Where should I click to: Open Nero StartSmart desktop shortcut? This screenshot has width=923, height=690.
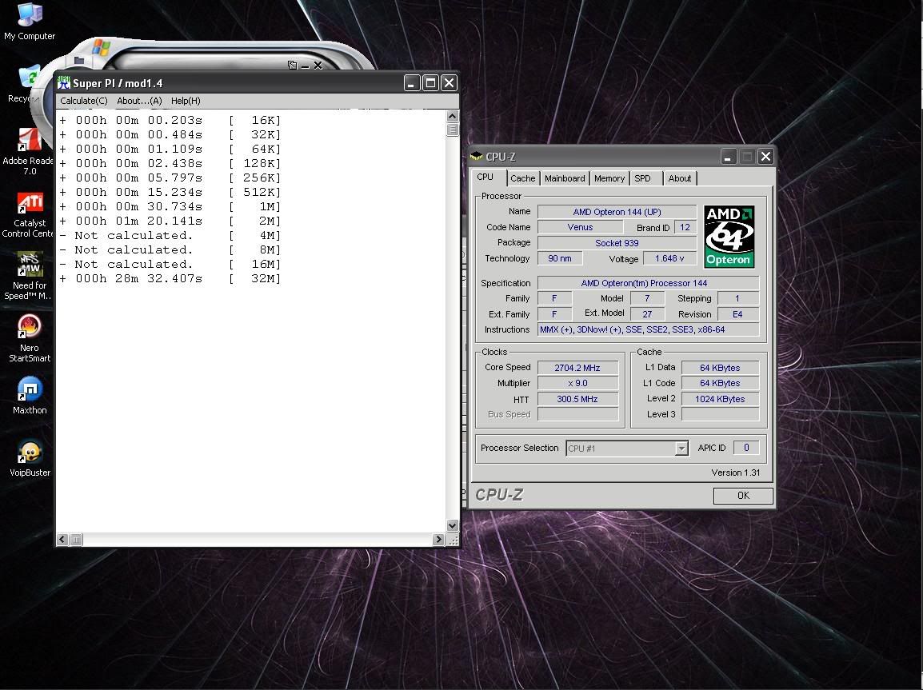coord(30,338)
